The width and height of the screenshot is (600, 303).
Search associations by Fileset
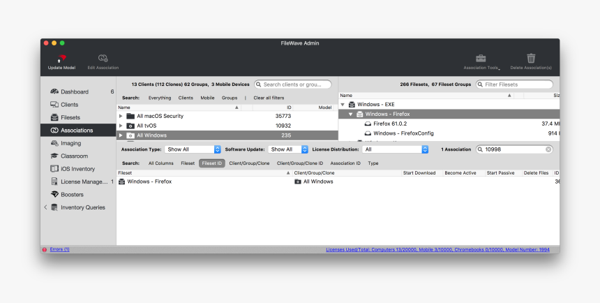tap(188, 163)
